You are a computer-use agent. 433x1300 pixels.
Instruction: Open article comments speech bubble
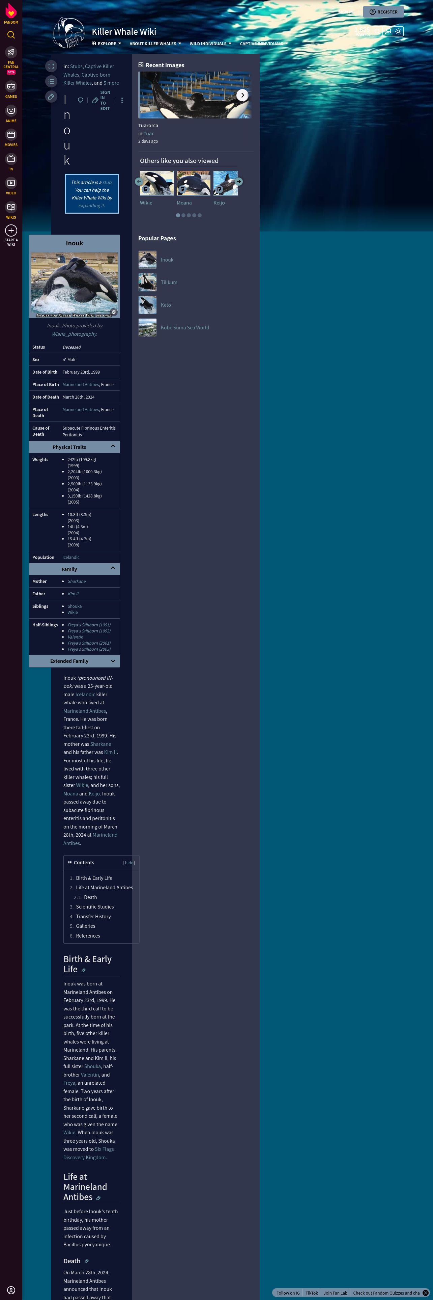pos(81,101)
